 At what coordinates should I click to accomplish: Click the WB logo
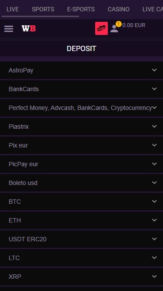point(29,28)
